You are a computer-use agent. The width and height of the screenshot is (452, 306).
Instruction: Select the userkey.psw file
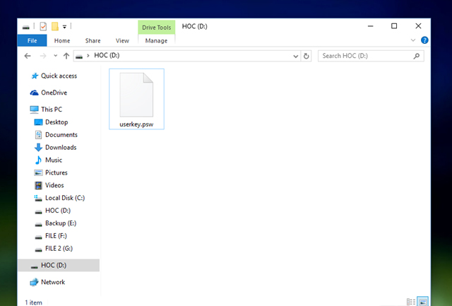[x=136, y=99]
